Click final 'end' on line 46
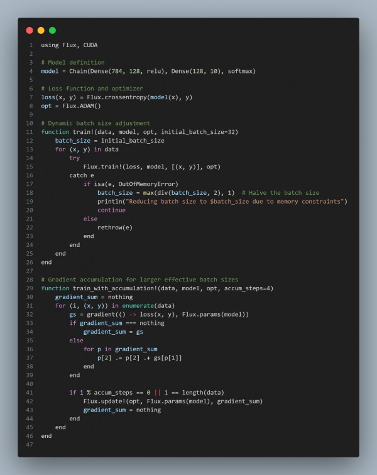Screen dimensions: 377x475 (46, 436)
